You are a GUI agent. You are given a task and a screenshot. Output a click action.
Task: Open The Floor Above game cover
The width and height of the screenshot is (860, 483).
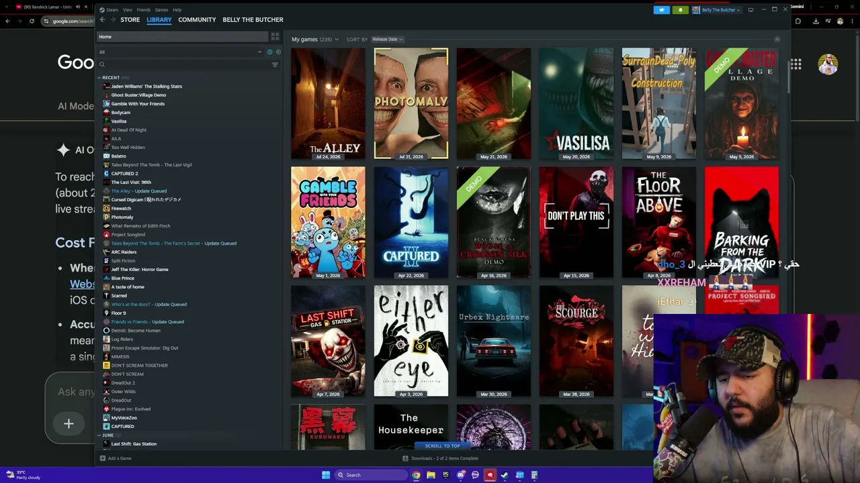tap(659, 222)
